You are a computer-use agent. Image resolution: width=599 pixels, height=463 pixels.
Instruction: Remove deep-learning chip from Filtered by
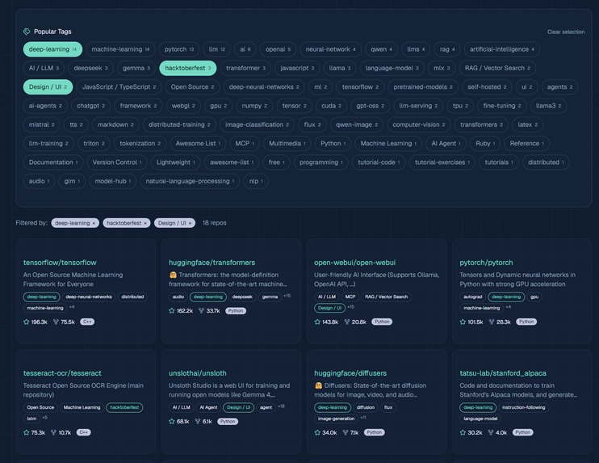[94, 223]
